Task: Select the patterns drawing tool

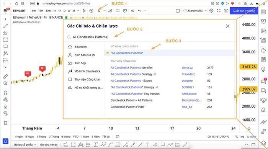Action: [x=5, y=53]
